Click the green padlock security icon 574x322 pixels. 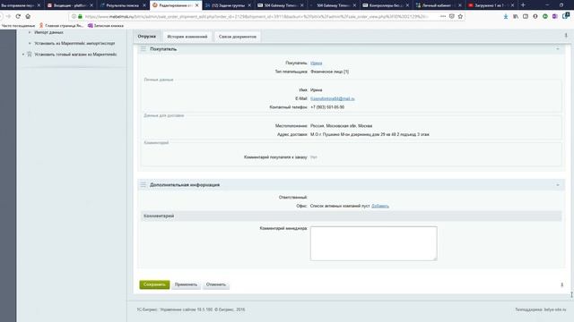80,16
